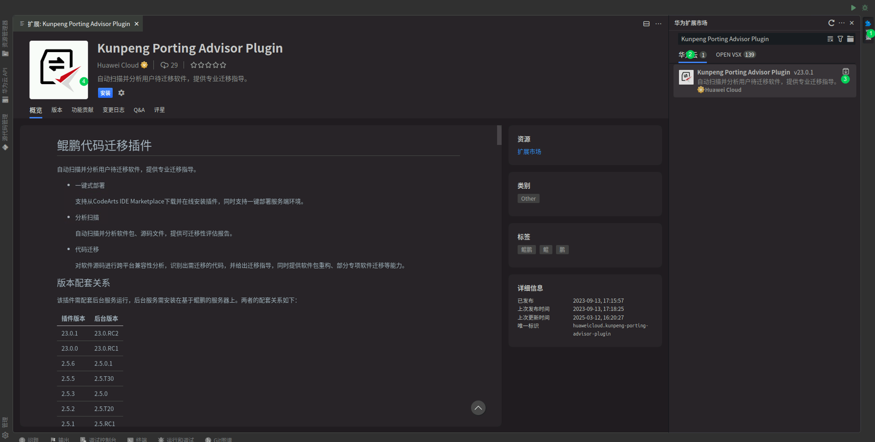Select the 扩展: Kunpeng Porting Advisor Plugin editor tab
The height and width of the screenshot is (442, 875).
[x=79, y=24]
